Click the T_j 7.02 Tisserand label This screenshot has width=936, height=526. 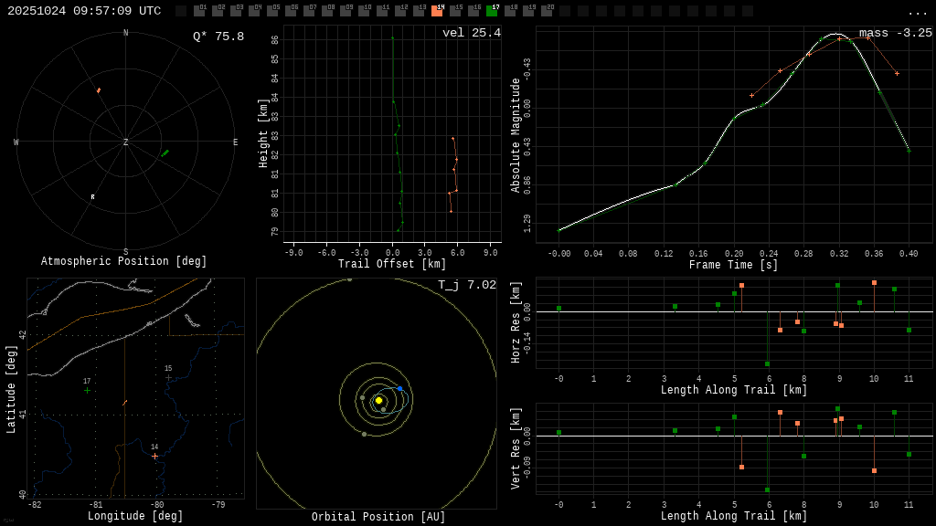pos(466,286)
